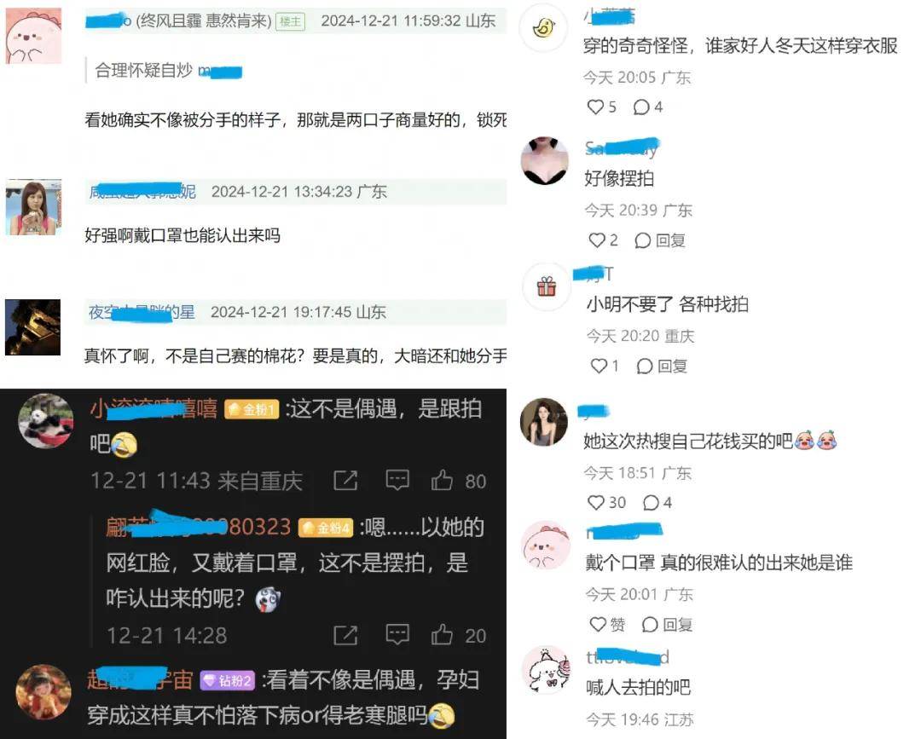Like the comment with 30 likes
This screenshot has height=739, width=921.
tap(606, 502)
